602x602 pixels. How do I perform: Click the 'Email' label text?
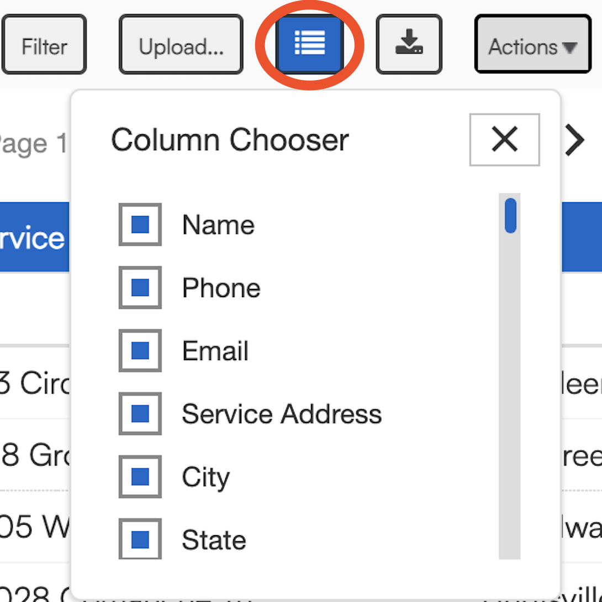coord(215,351)
